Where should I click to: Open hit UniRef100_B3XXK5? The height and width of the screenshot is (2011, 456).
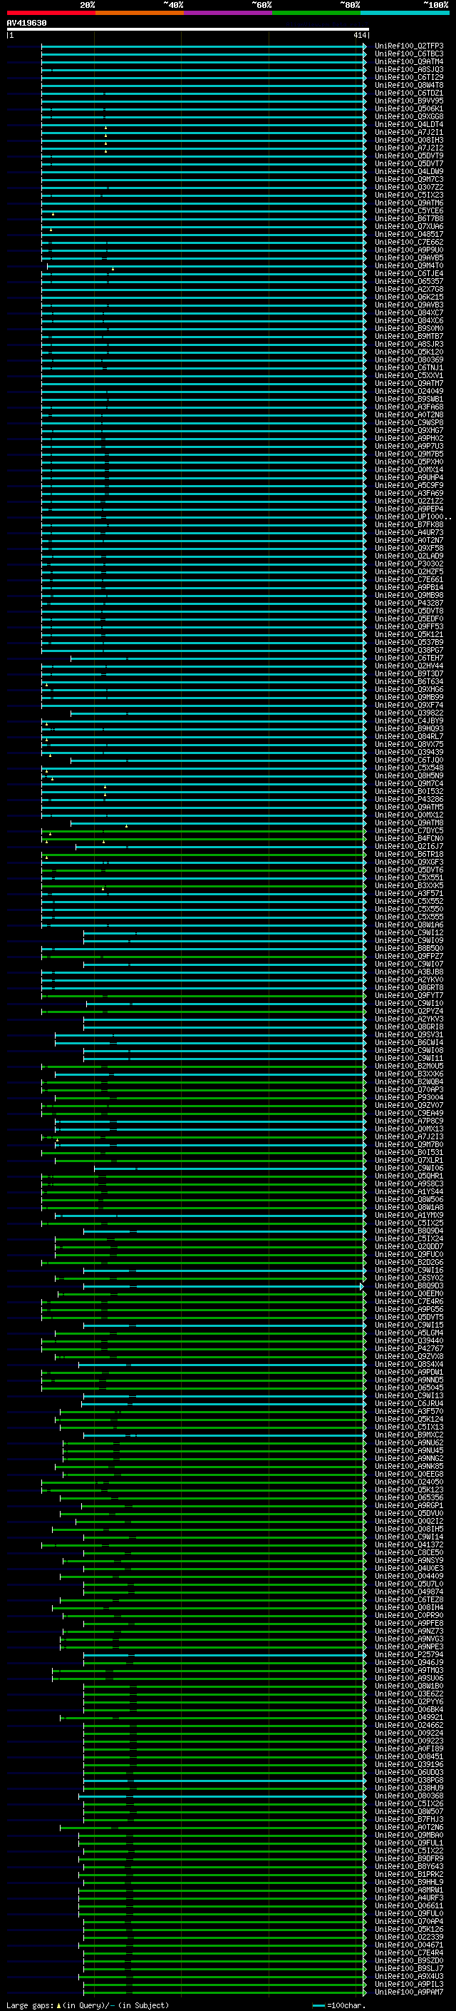coord(409,886)
